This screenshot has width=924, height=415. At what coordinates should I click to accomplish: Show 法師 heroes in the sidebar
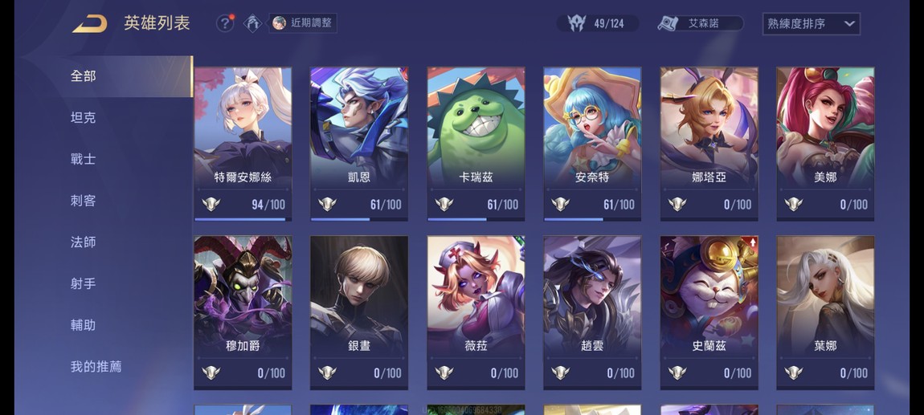pyautogui.click(x=83, y=242)
